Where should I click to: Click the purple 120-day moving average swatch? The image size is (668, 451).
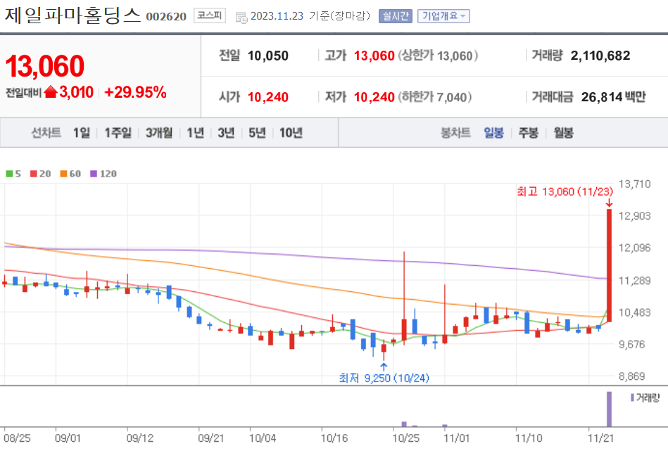94,174
